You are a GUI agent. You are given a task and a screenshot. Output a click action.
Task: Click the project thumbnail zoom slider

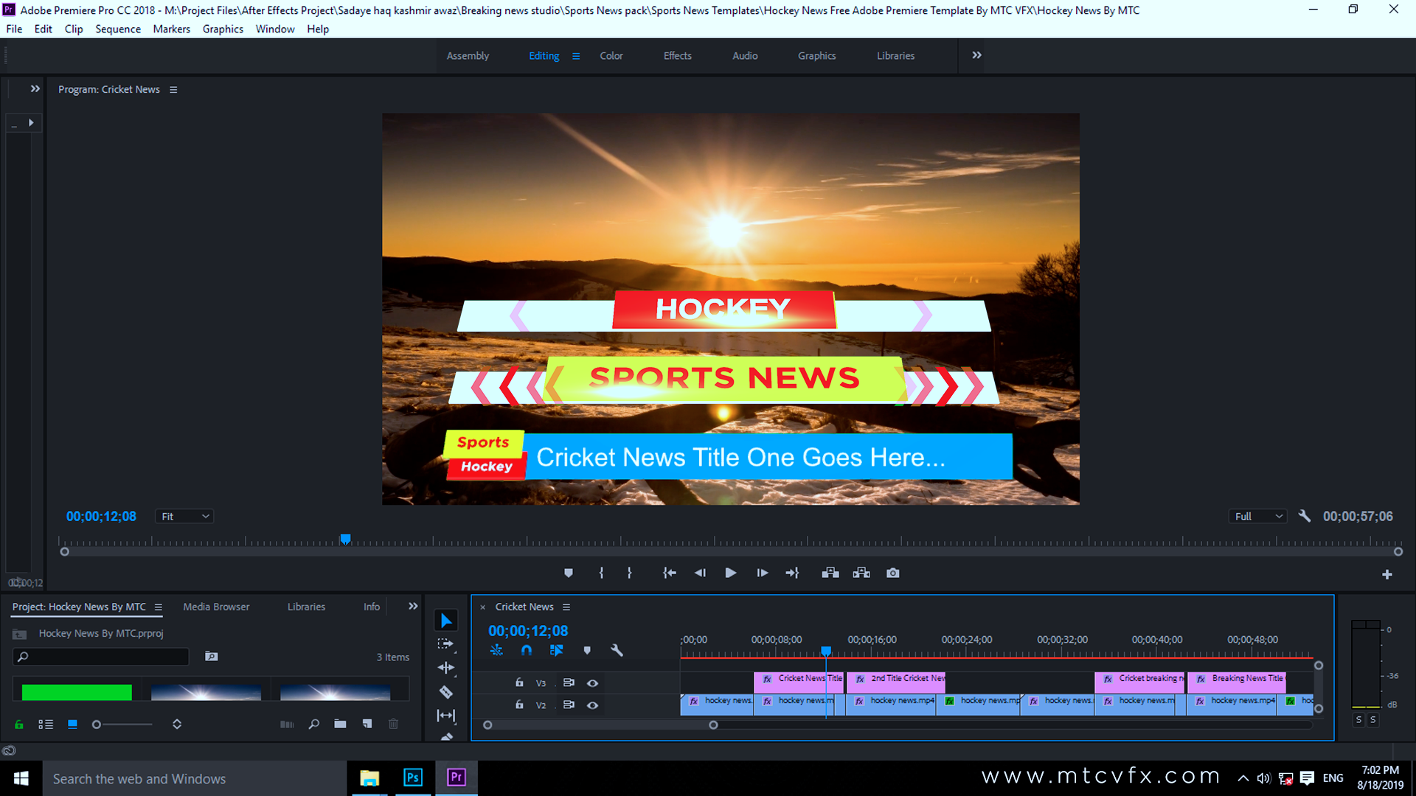click(x=97, y=725)
